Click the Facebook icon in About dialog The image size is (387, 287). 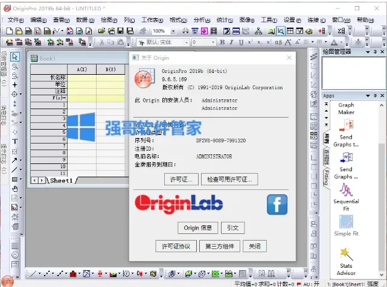(x=277, y=204)
